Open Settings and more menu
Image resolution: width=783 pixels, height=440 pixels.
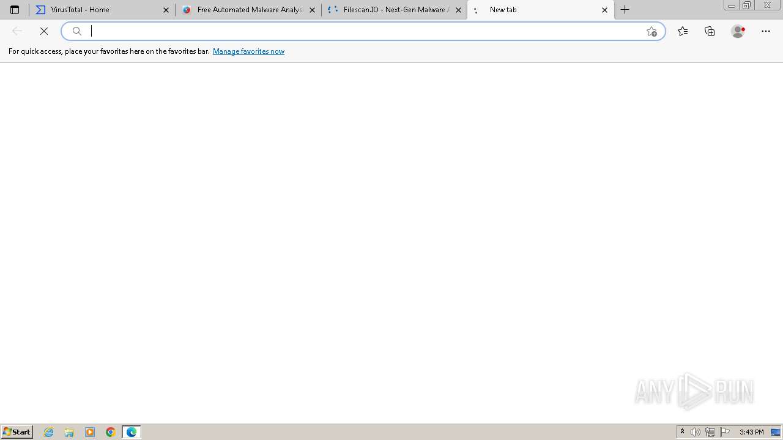coord(766,31)
